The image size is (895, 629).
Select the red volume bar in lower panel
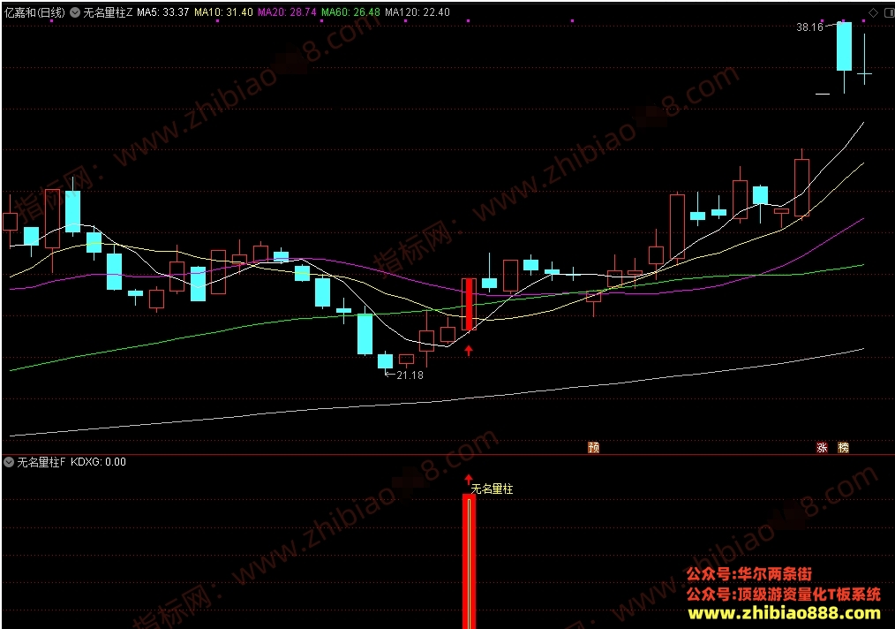pos(469,562)
